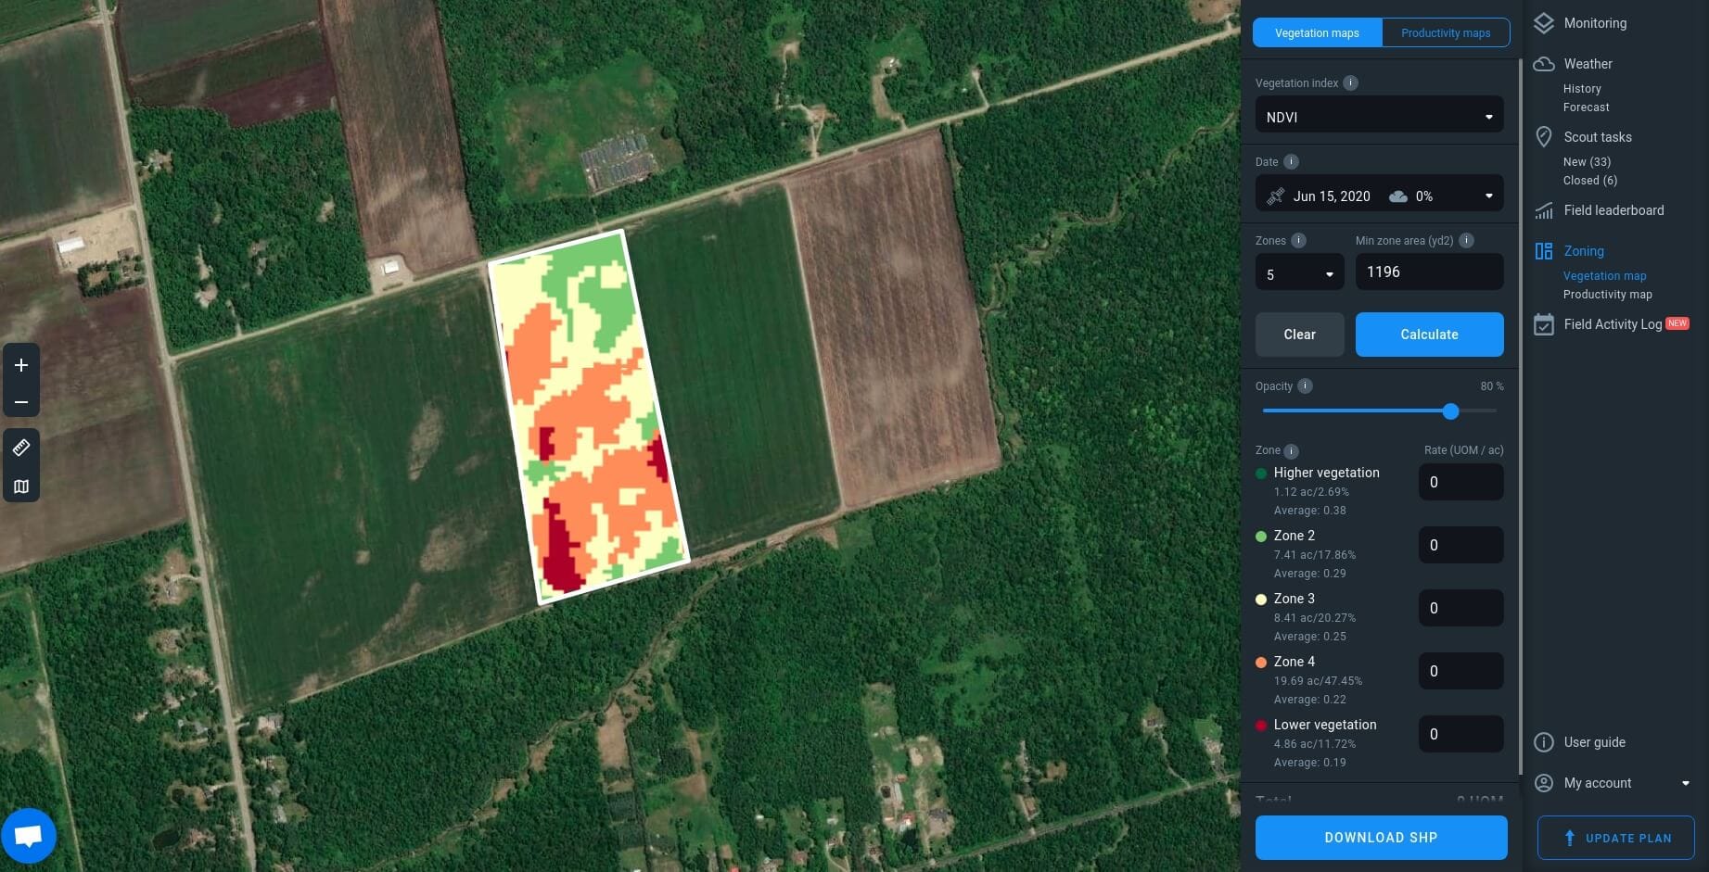Click the Min zone area input field
Viewport: 1709px width, 872px height.
[x=1428, y=272]
